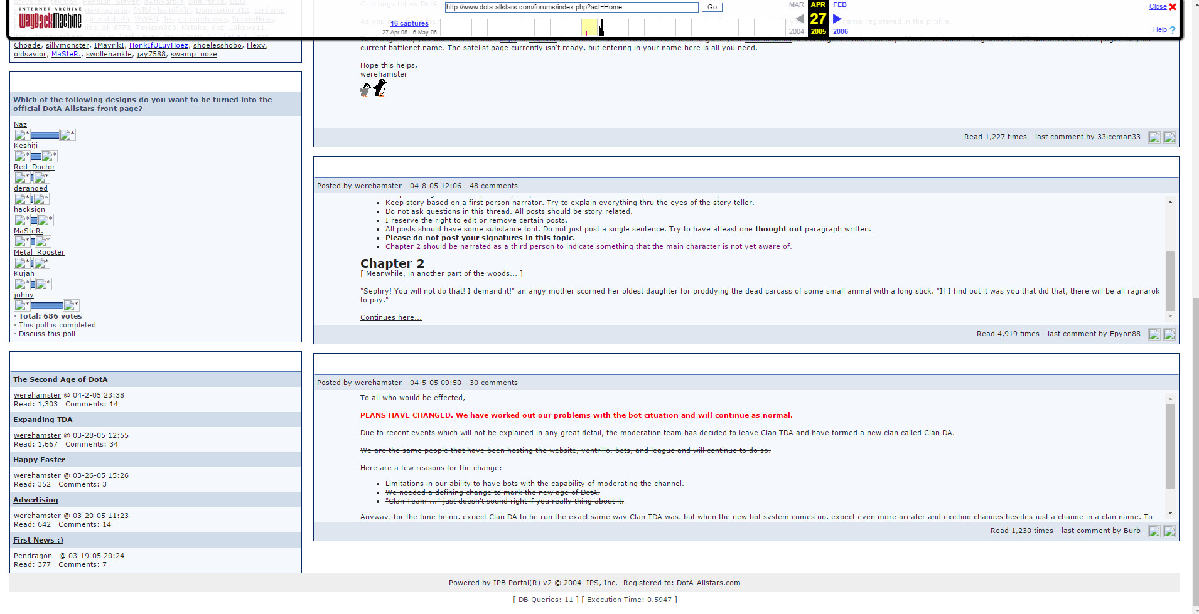Click first icon beside Epyon88 post footer
The image size is (1199, 614).
click(1154, 334)
